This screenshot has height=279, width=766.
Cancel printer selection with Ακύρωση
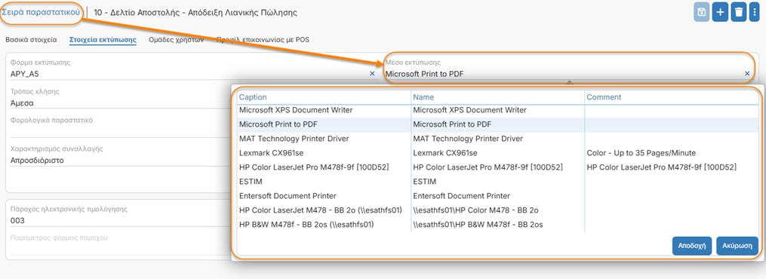click(x=737, y=246)
